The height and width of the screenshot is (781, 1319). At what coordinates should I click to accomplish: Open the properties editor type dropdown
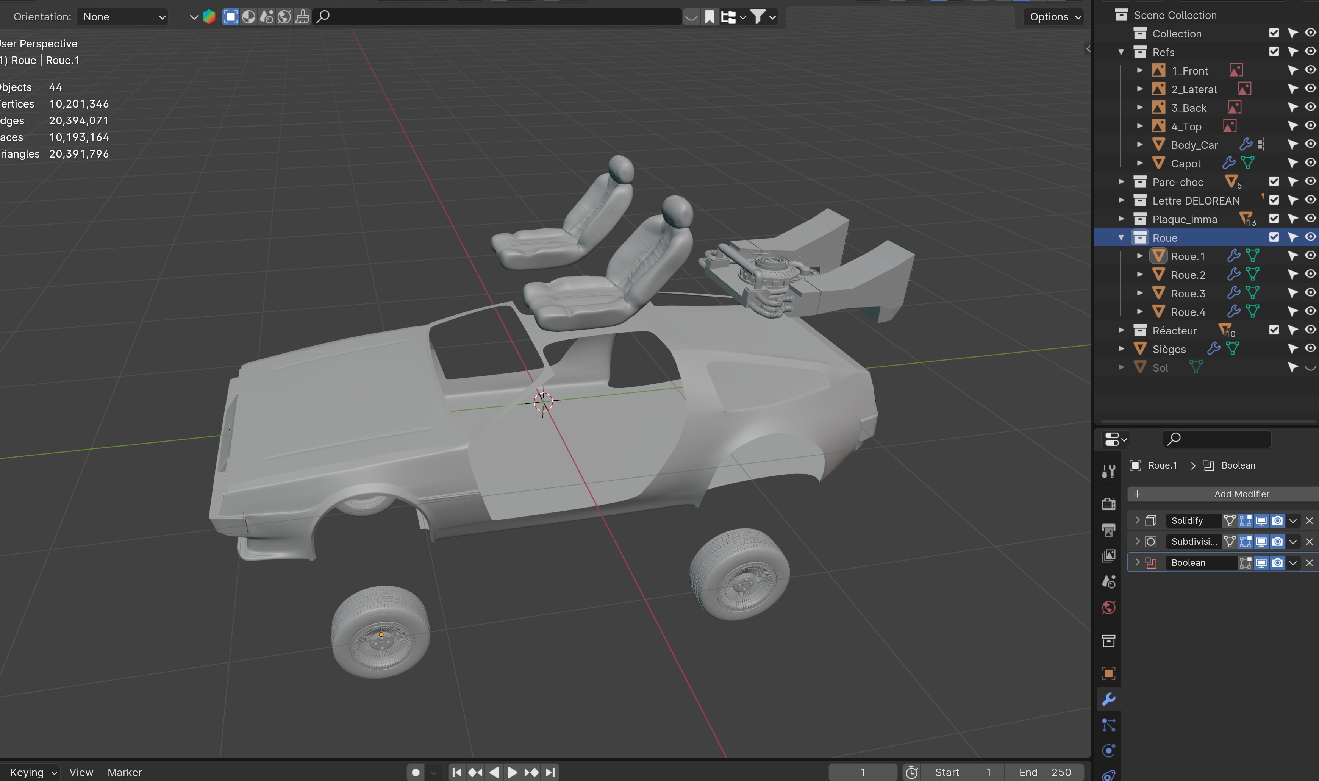tap(1115, 439)
